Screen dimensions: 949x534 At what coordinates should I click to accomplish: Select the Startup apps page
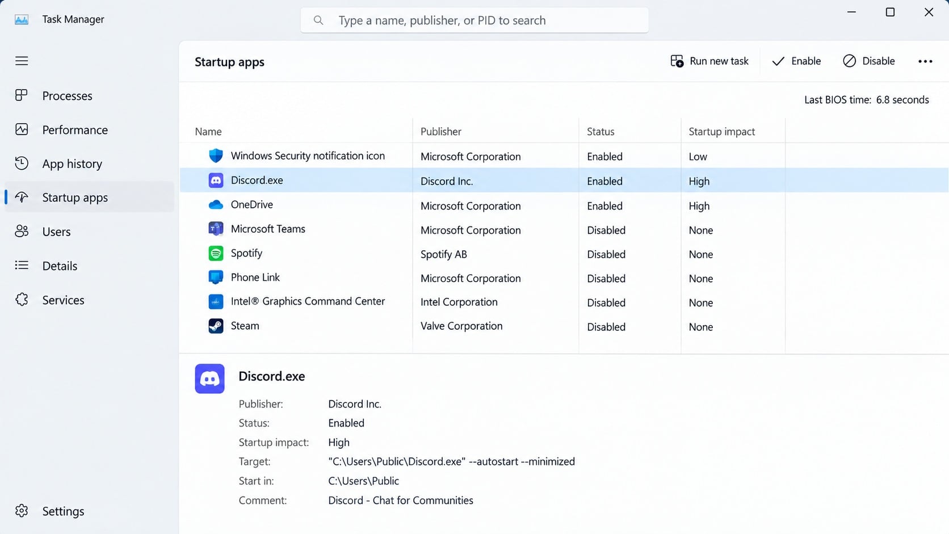pos(89,197)
